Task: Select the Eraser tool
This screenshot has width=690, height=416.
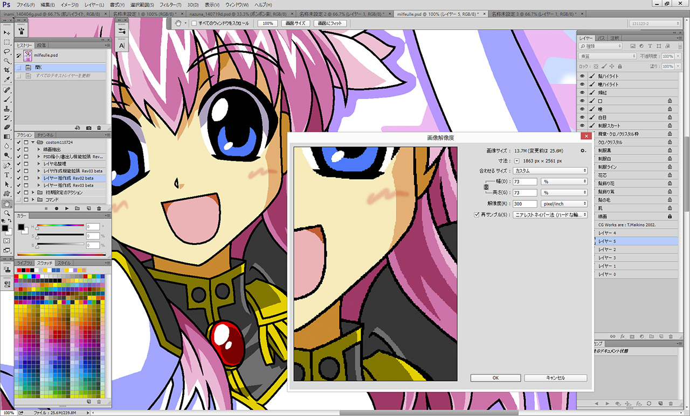Action: tap(7, 127)
